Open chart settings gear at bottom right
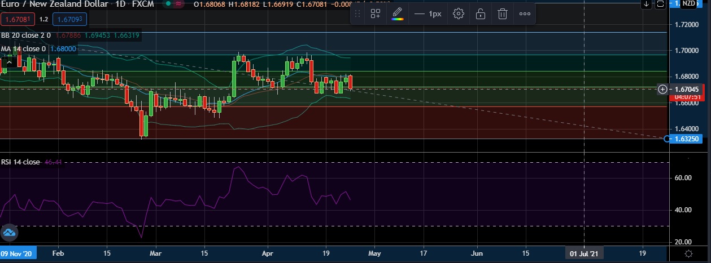The height and width of the screenshot is (263, 711). (688, 254)
